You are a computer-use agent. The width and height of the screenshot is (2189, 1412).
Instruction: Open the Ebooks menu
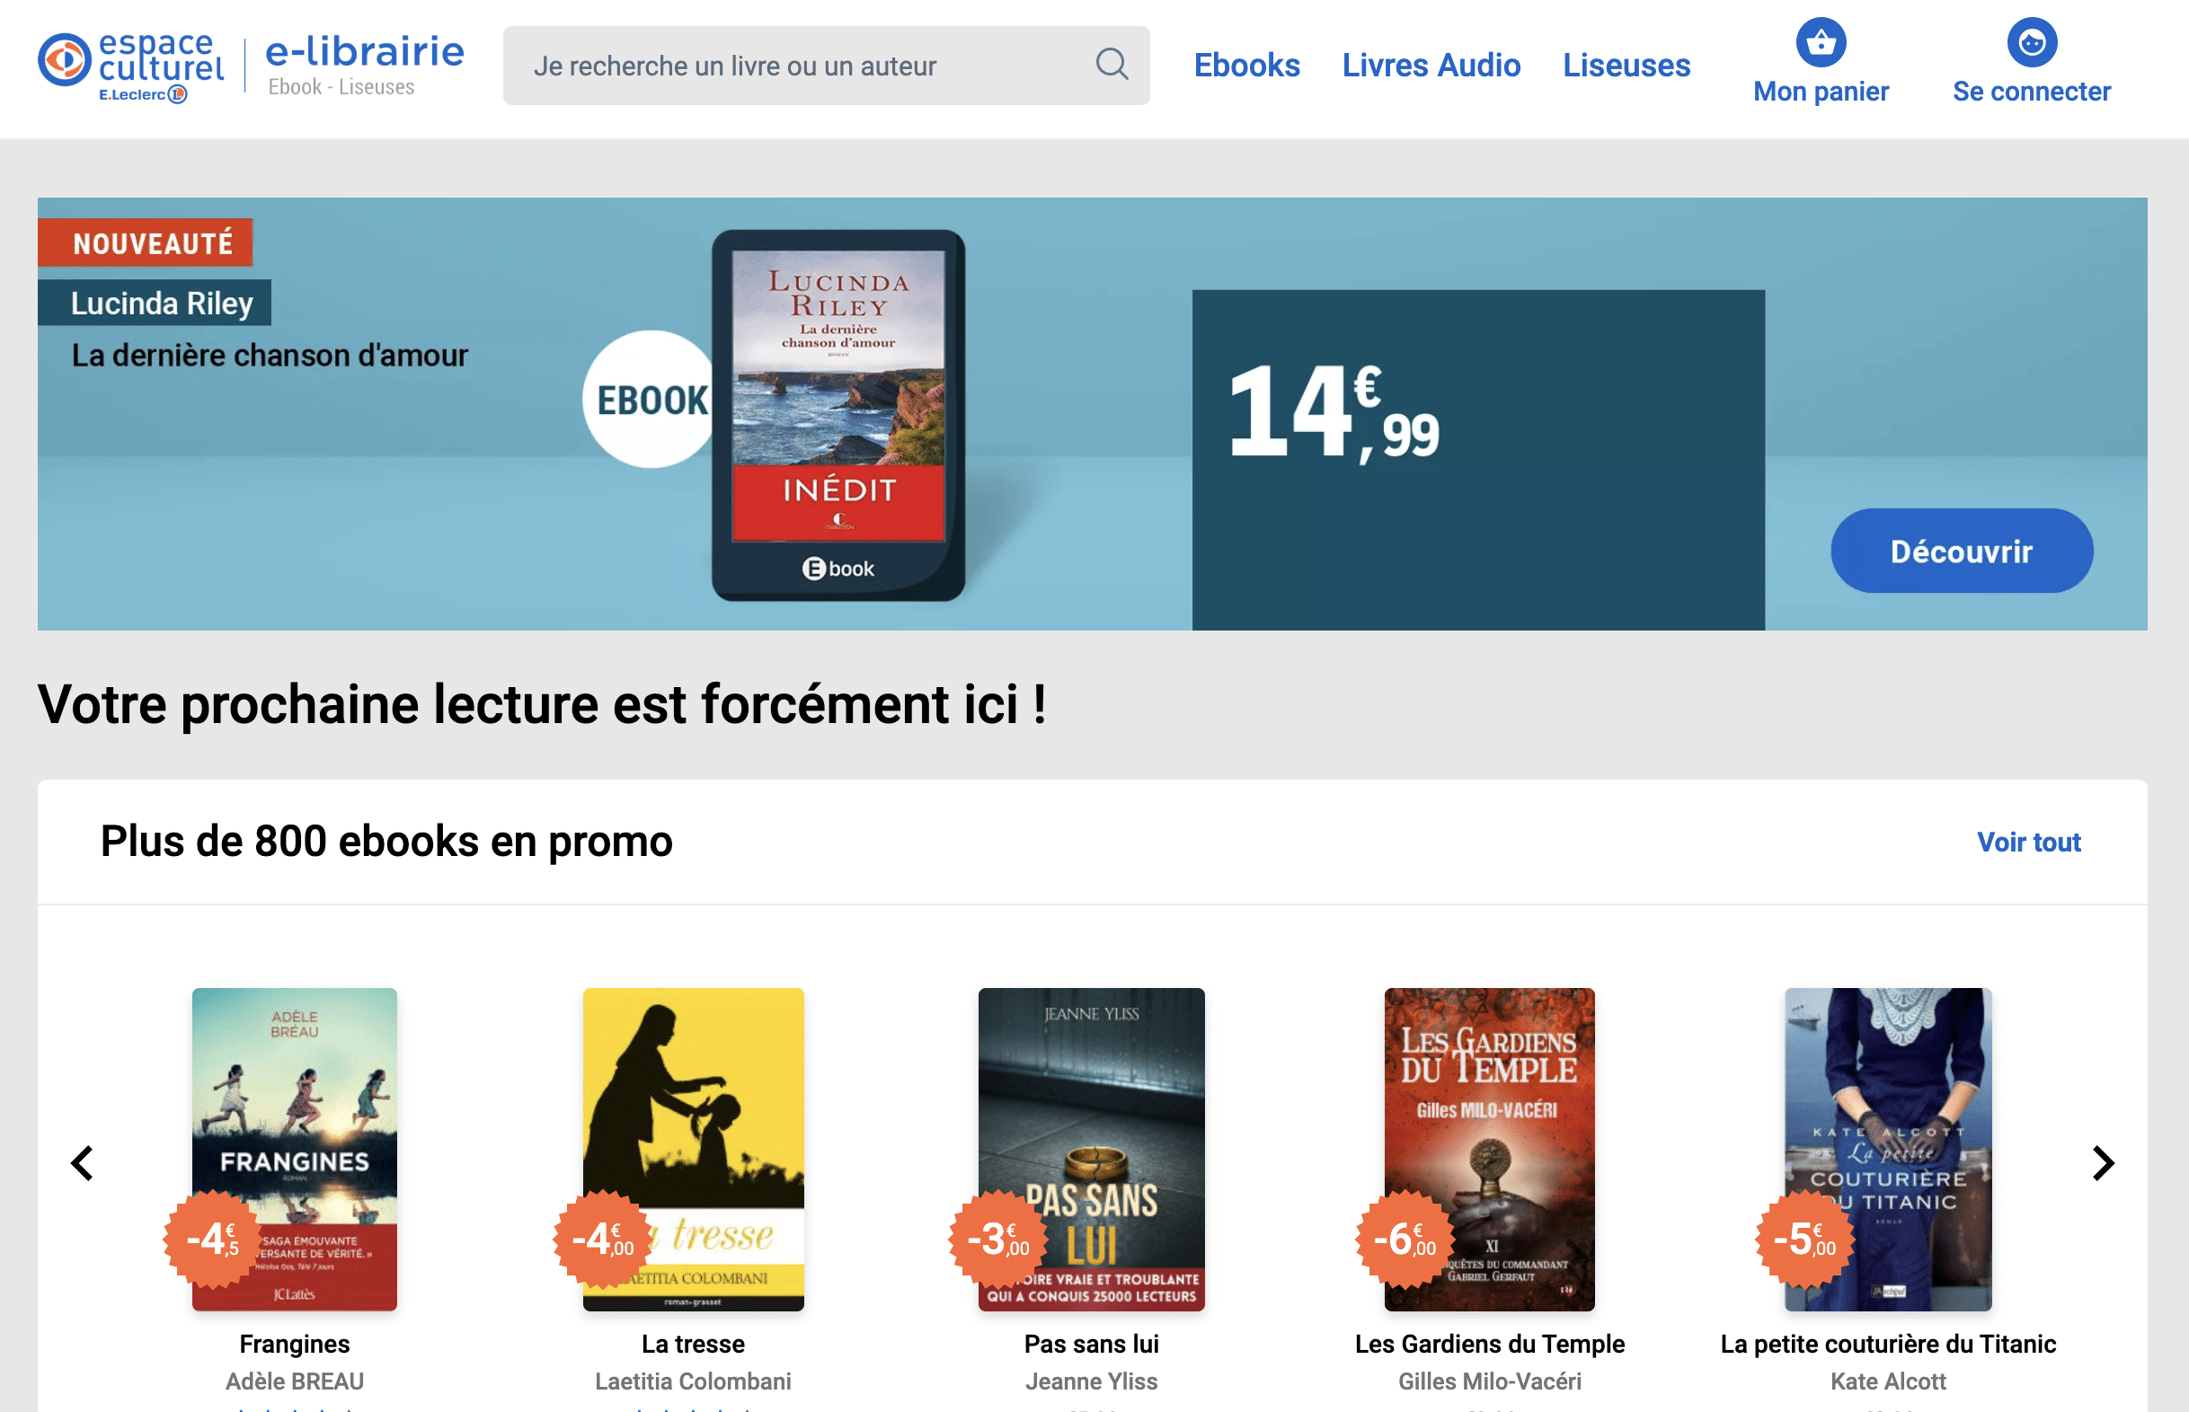coord(1246,65)
